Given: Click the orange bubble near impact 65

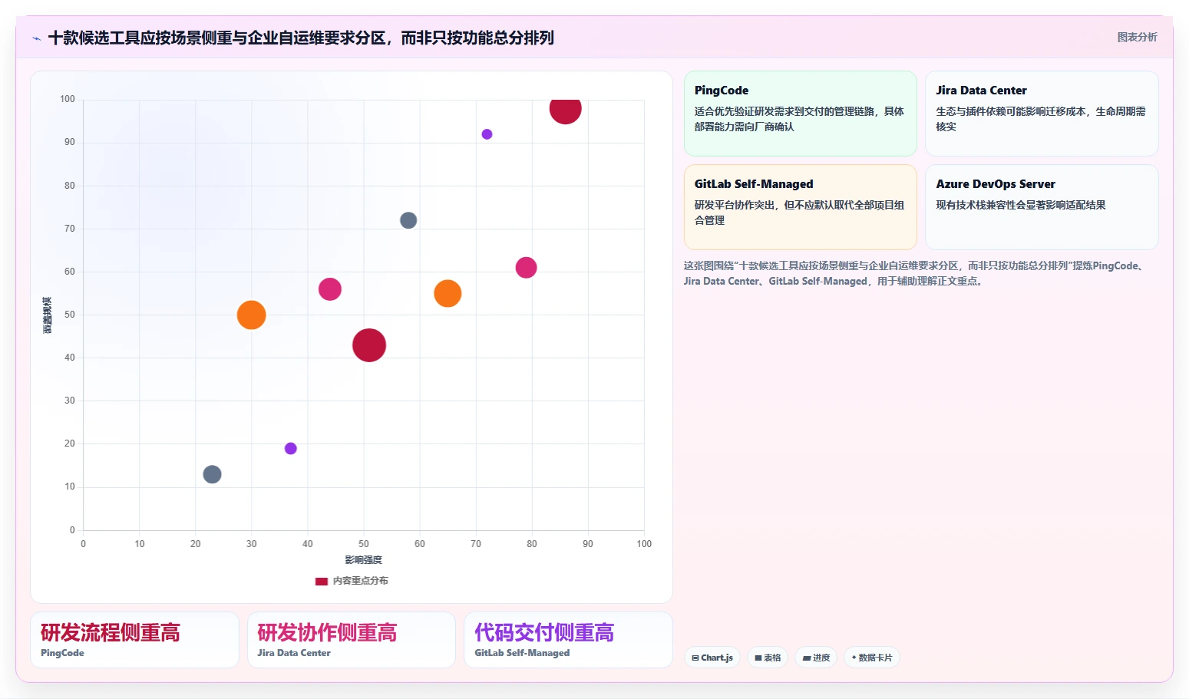Looking at the screenshot, I should tap(448, 293).
